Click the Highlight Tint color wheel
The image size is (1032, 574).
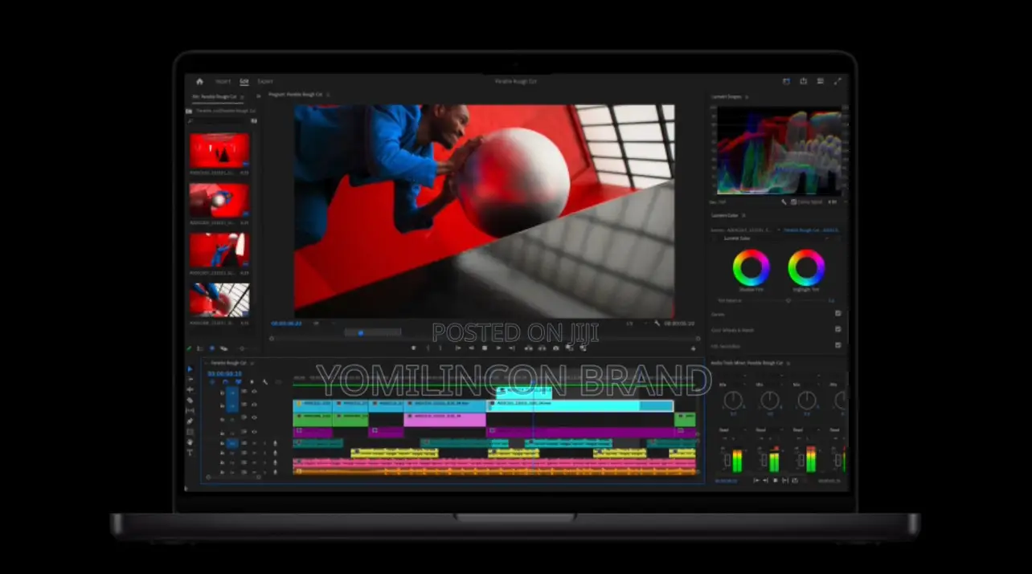tap(806, 268)
